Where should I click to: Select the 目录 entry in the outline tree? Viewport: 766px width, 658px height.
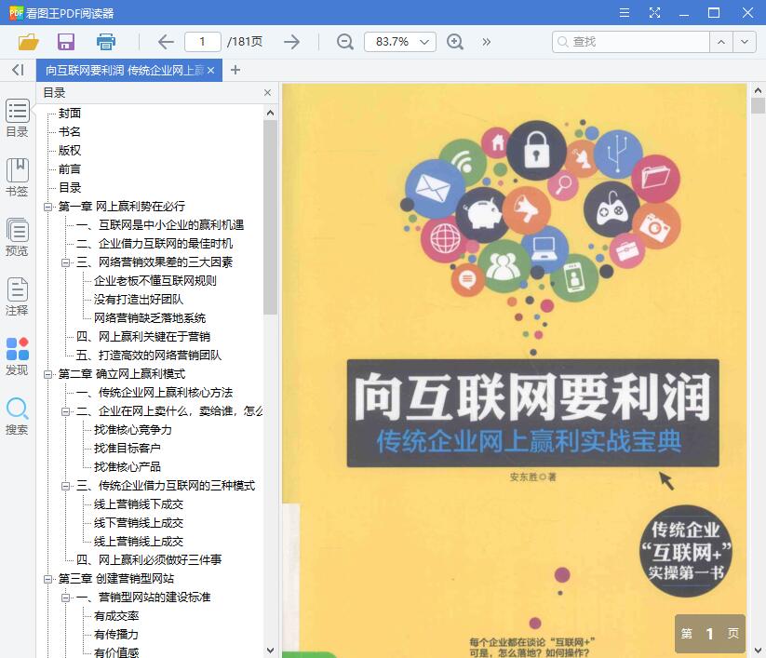point(70,188)
